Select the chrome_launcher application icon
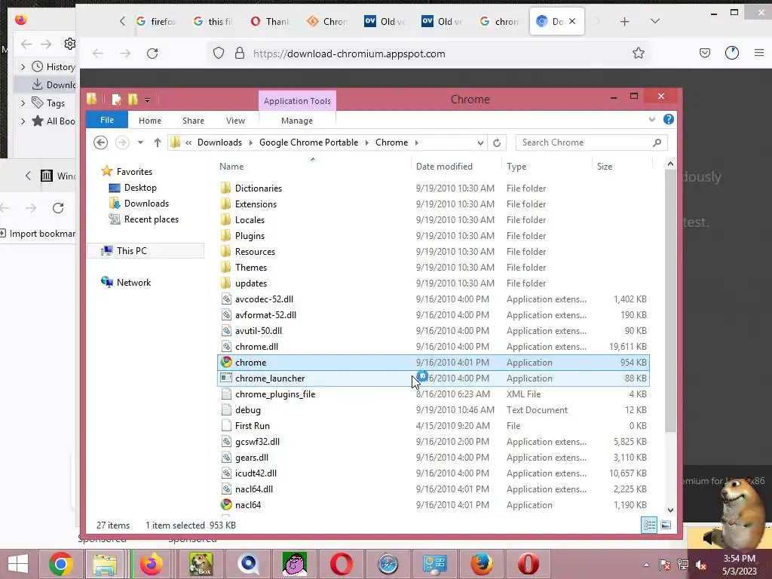The width and height of the screenshot is (772, 579). [x=226, y=378]
